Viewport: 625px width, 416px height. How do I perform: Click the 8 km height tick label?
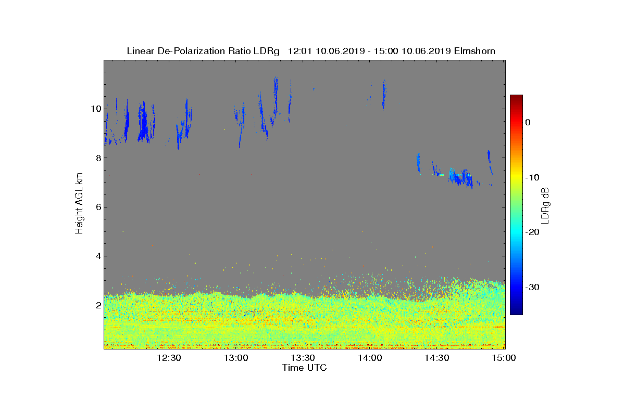pyautogui.click(x=98, y=158)
